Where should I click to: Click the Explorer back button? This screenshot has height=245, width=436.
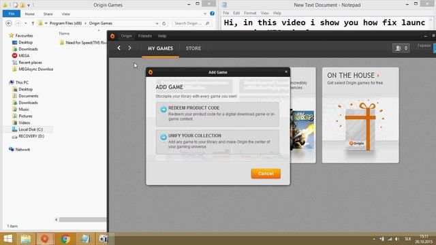click(9, 23)
